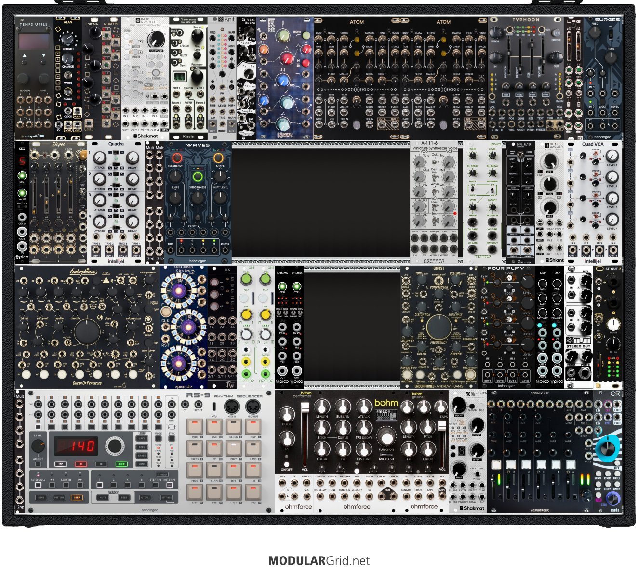
Task: Click the large red knob on the Eutorie filter module
Action: (x=288, y=59)
